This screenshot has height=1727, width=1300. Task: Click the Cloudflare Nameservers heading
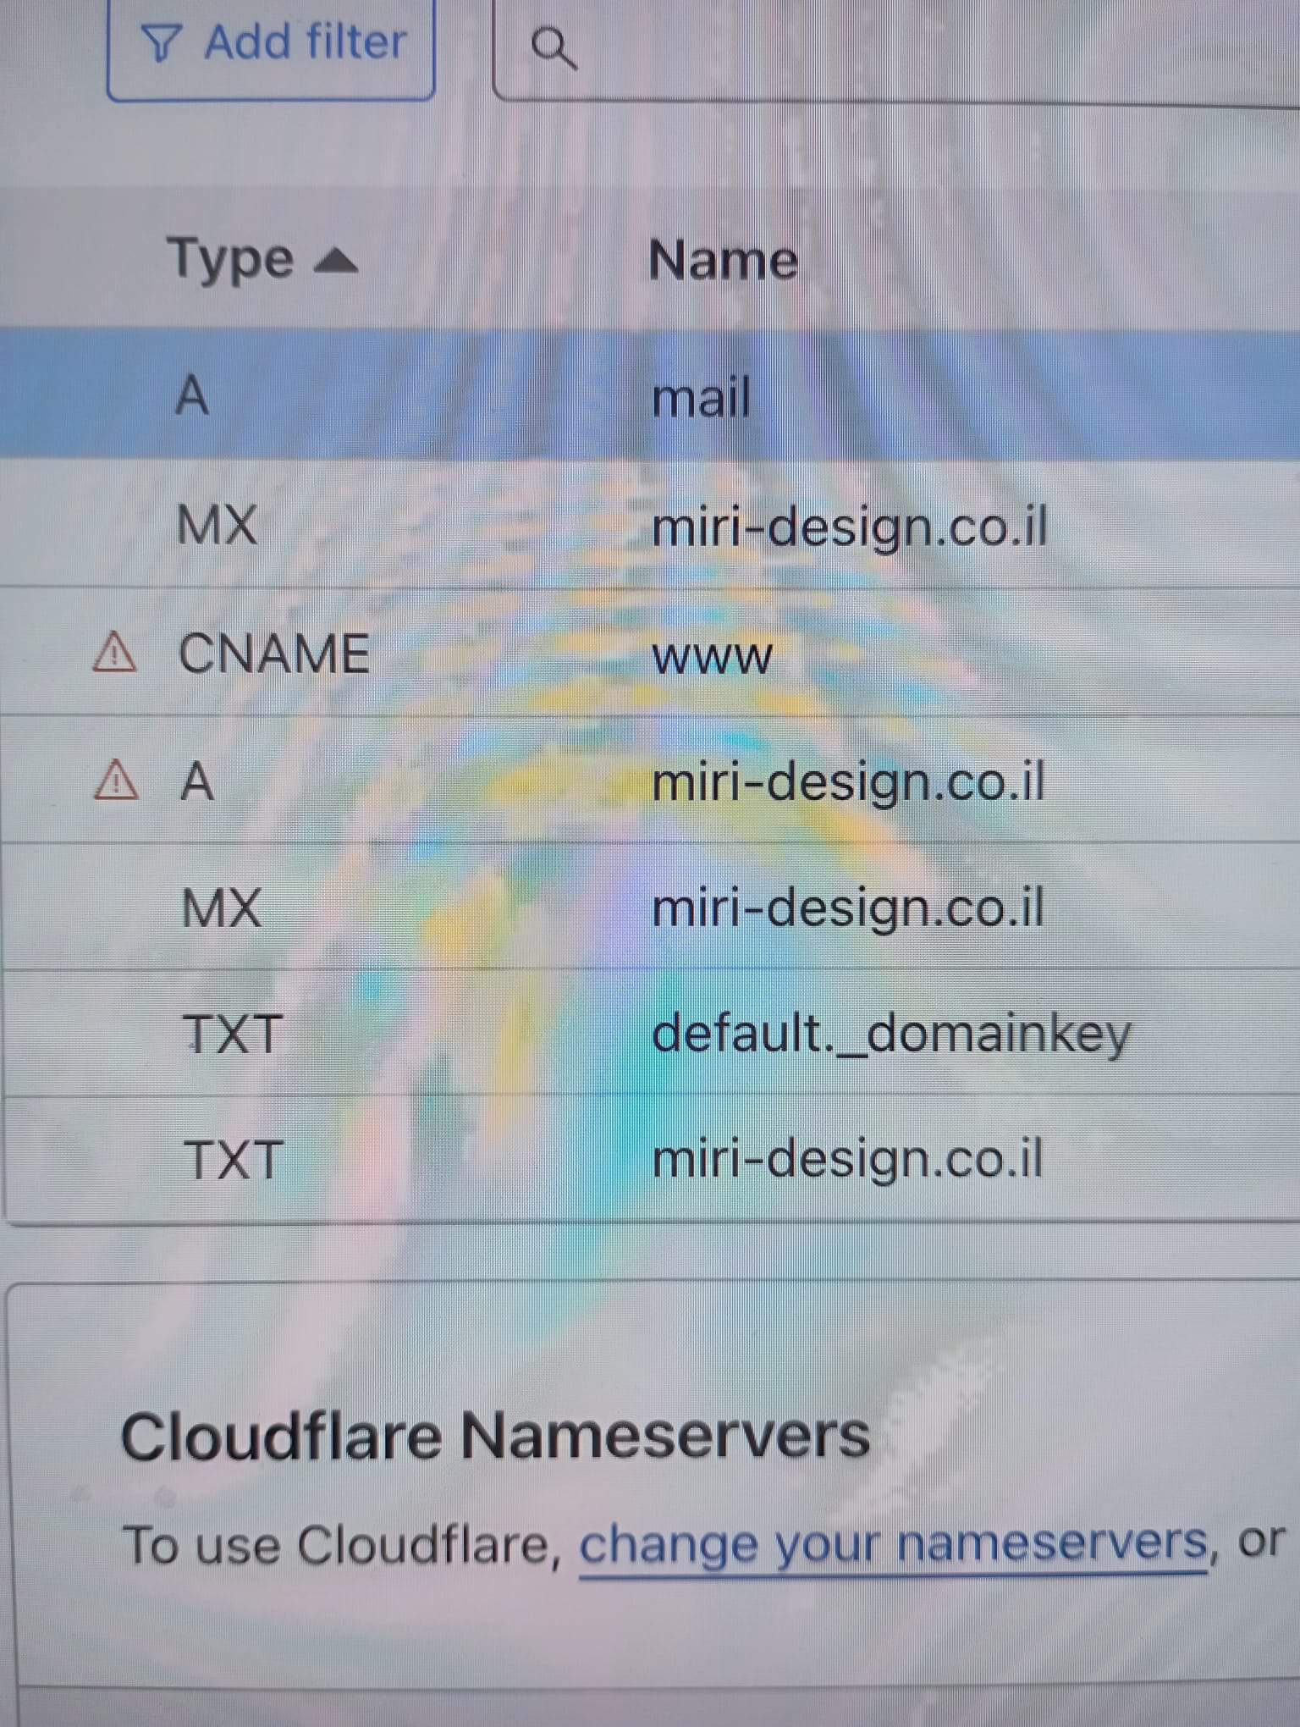pyautogui.click(x=495, y=1437)
